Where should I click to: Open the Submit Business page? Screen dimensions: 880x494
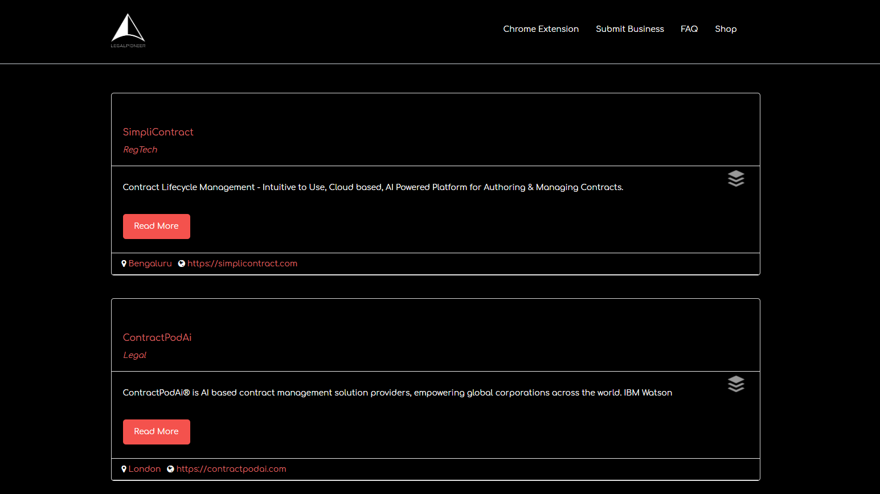tap(629, 29)
